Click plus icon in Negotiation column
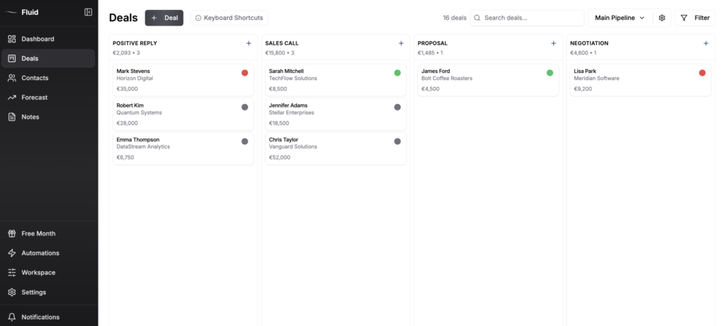Image resolution: width=726 pixels, height=326 pixels. tap(705, 43)
